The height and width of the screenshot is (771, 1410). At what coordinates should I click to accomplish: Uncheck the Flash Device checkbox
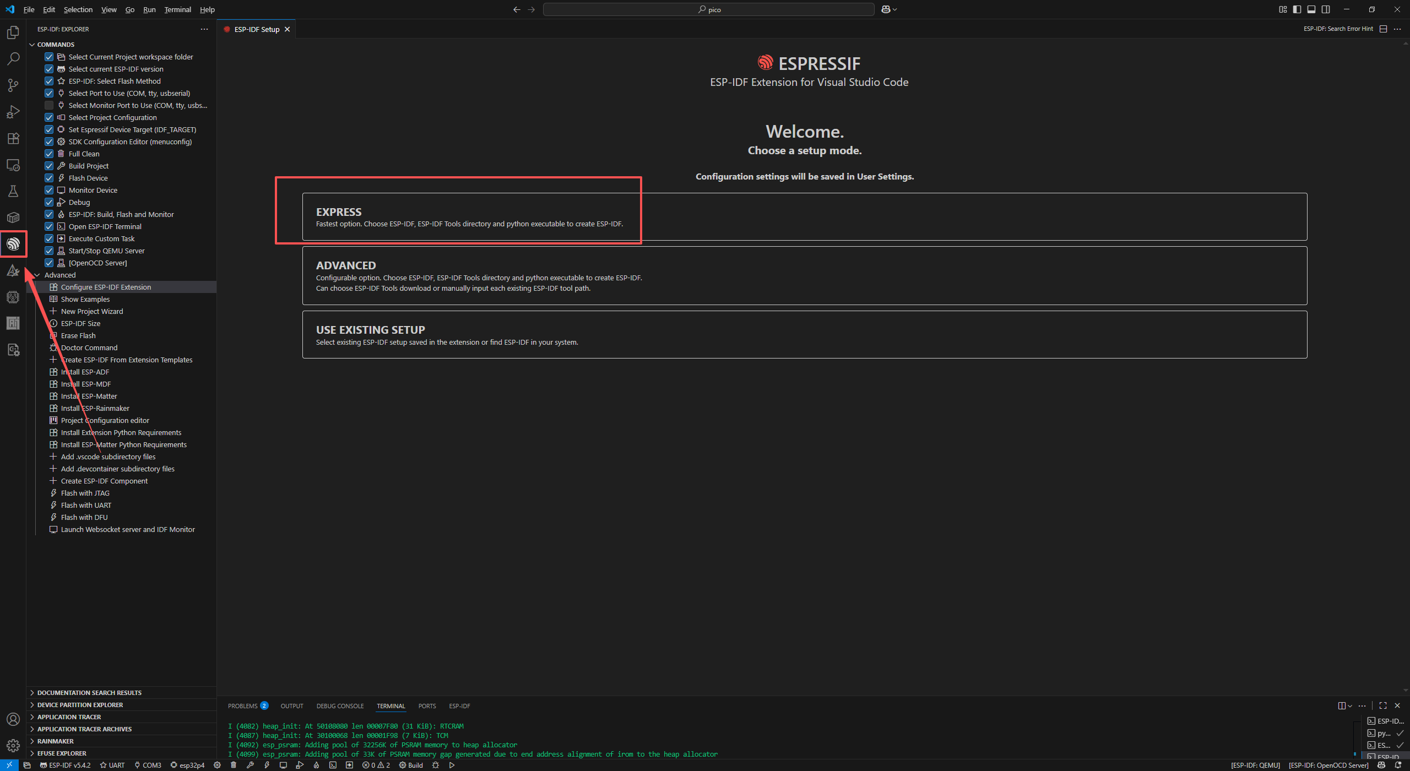49,178
